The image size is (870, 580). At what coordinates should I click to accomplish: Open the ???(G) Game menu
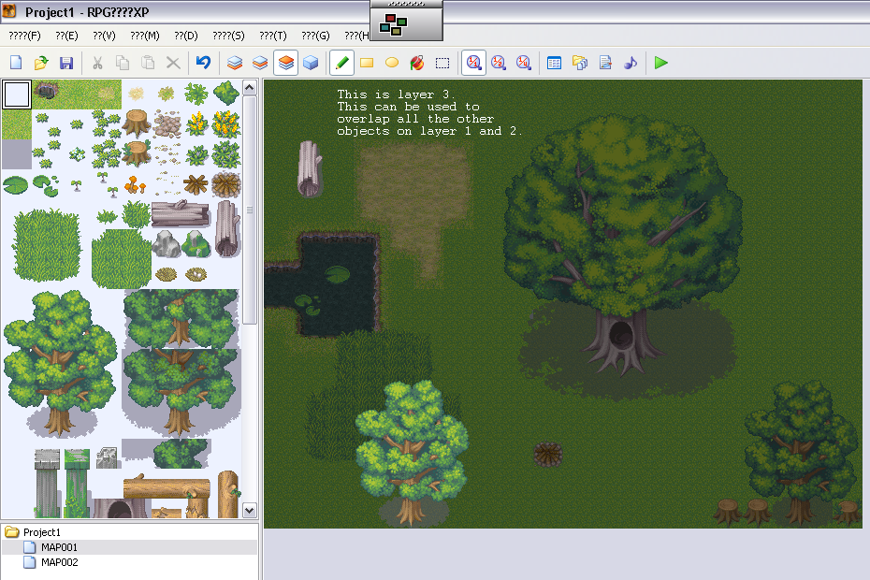pyautogui.click(x=315, y=36)
